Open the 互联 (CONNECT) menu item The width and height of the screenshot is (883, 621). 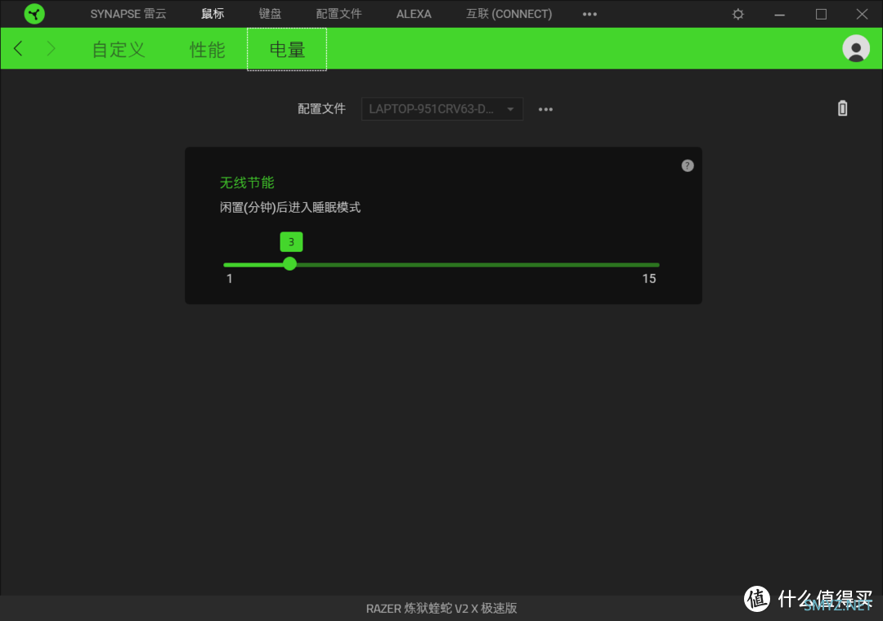pos(509,14)
